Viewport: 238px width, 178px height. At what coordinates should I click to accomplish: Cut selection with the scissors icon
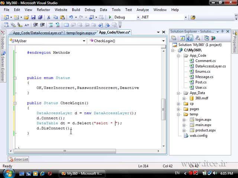49,17
